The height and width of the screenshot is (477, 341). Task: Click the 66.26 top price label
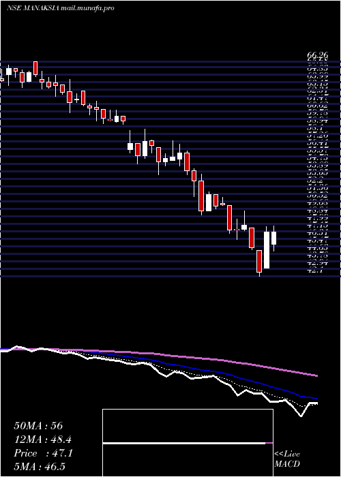(x=317, y=55)
